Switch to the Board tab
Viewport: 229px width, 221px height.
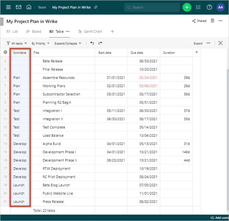click(33, 31)
